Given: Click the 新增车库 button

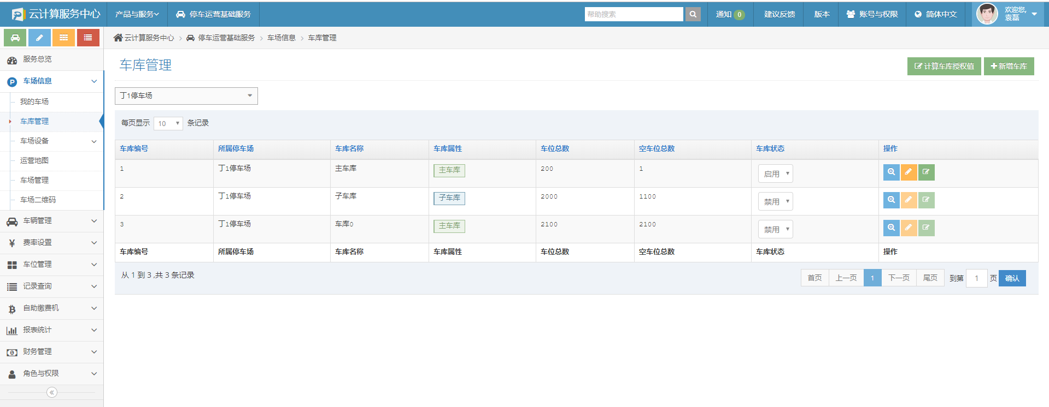Looking at the screenshot, I should (1009, 66).
